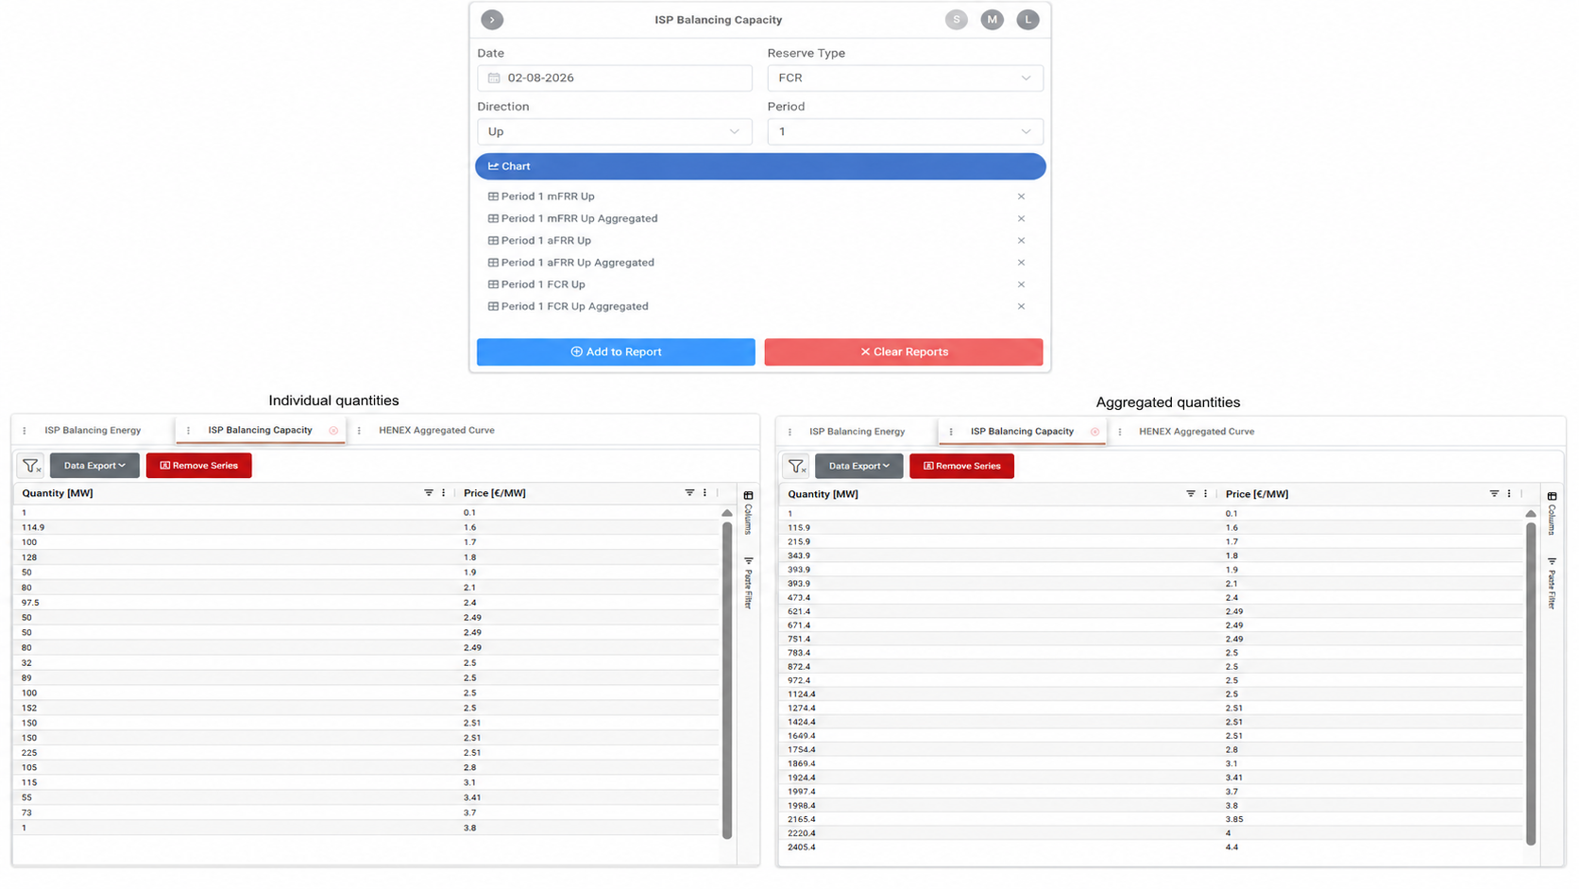Remove Period 1 FCR Up Aggregated with X
Screen dimensions: 1579x889
[1021, 306]
